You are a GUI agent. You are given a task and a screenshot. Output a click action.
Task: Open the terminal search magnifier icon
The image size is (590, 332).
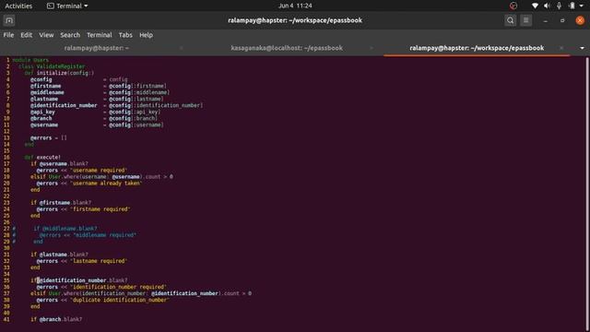point(510,20)
